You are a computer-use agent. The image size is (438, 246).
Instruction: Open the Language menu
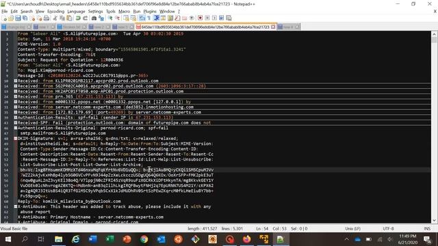coord(76,12)
